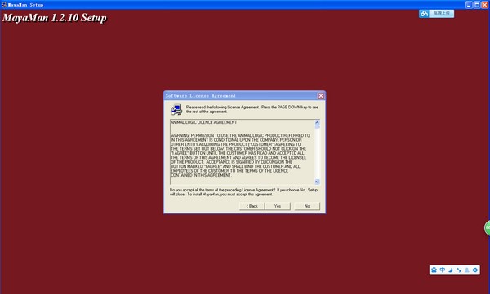Click the moon icon in the IME toolbar
Image resolution: width=490 pixels, height=294 pixels.
point(451,270)
